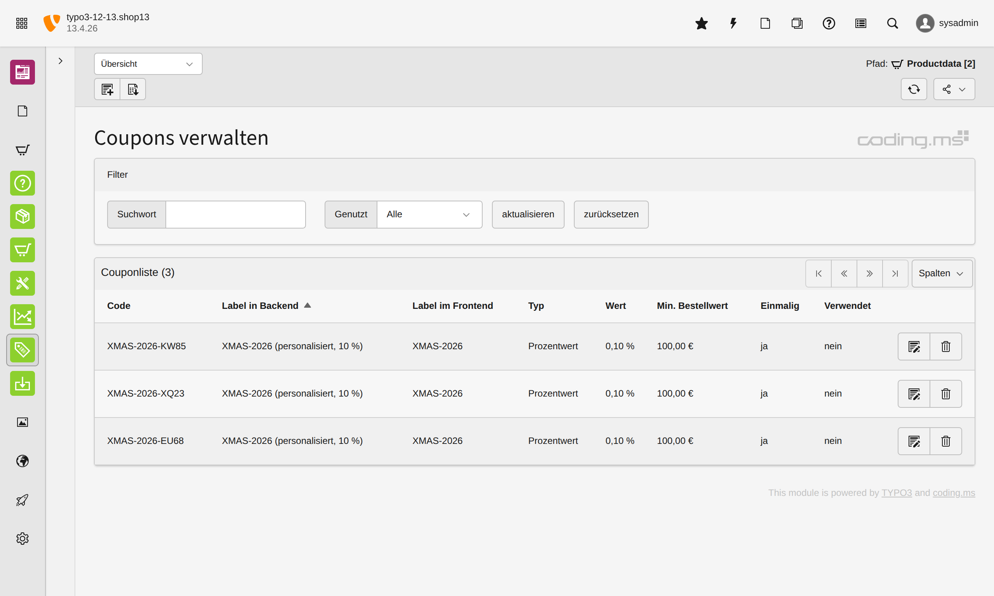Create a new record via toolbar icon
The width and height of the screenshot is (994, 596).
pos(107,89)
